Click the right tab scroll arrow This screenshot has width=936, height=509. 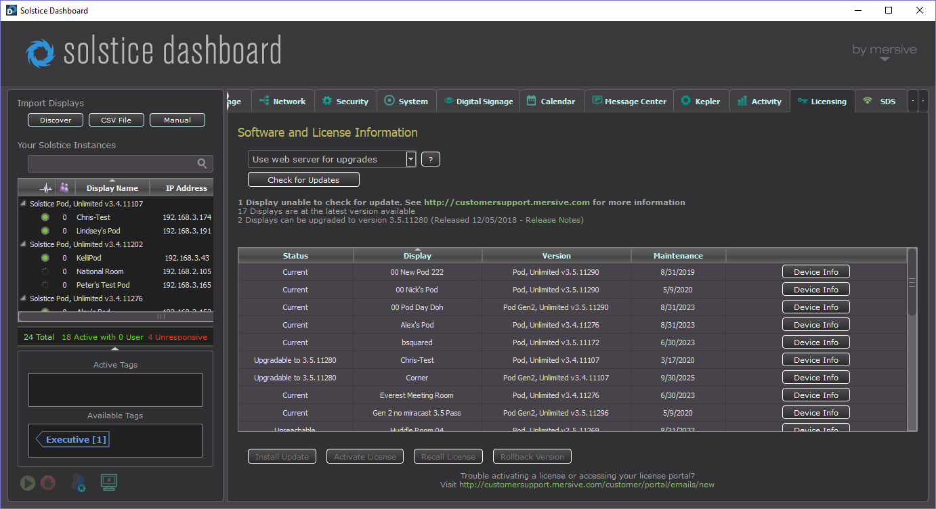pos(923,101)
